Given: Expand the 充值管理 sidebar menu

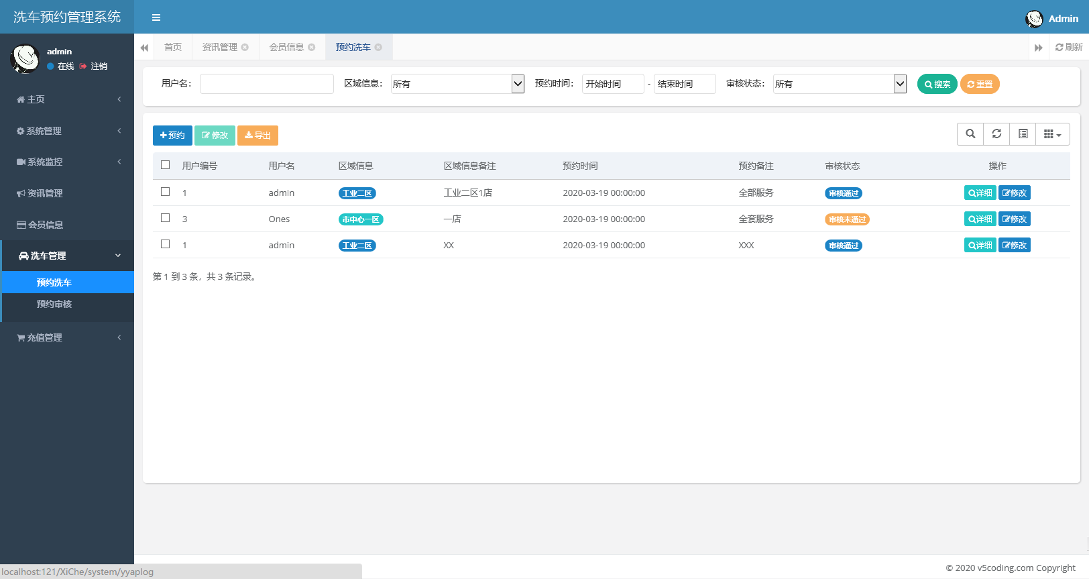Looking at the screenshot, I should 67,337.
